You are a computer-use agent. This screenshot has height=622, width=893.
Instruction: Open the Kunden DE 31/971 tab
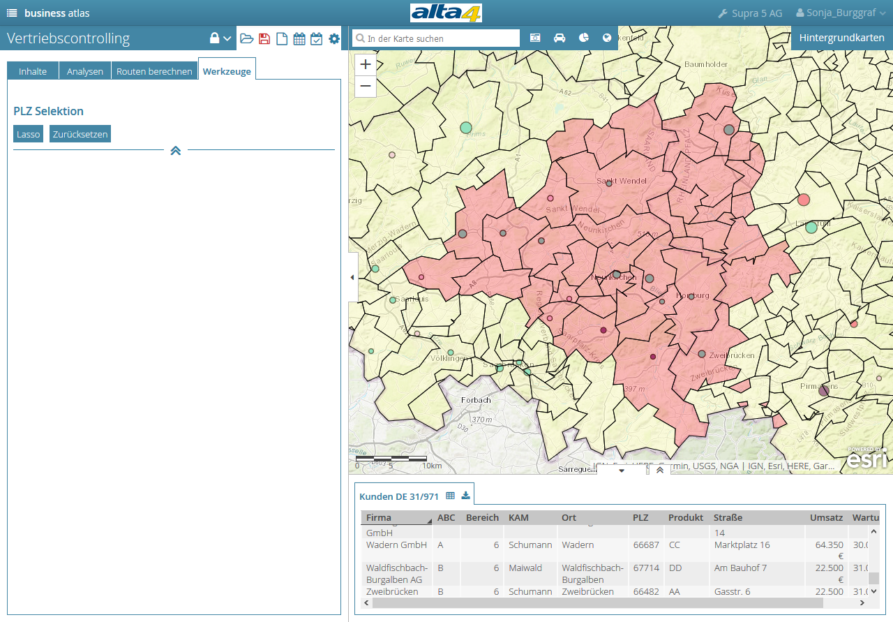[399, 496]
